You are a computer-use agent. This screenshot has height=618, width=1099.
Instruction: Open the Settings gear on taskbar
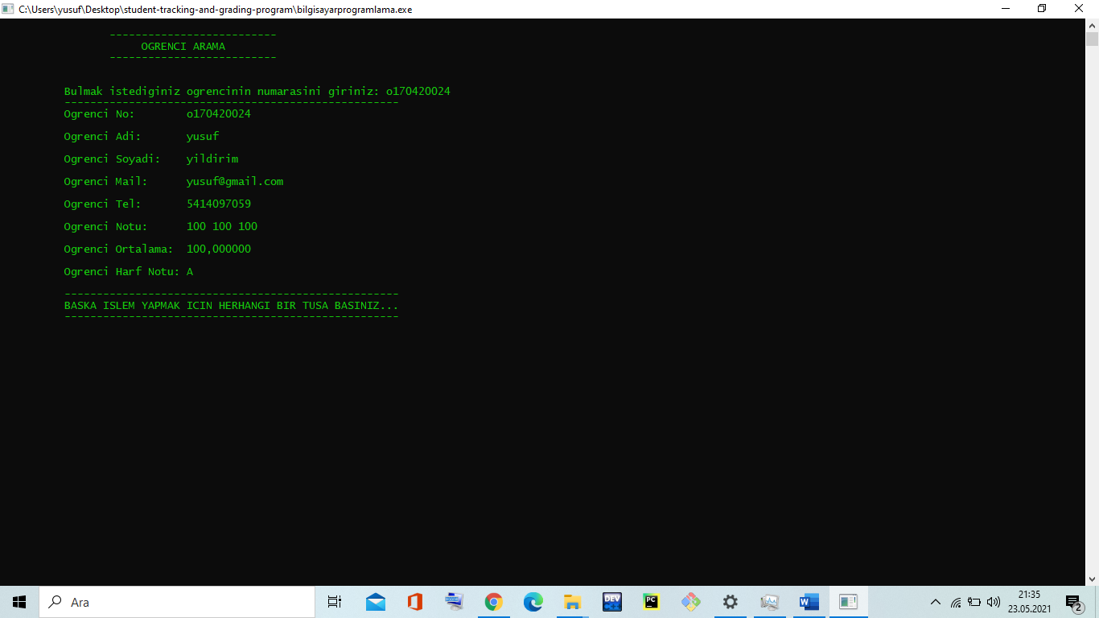pos(730,602)
